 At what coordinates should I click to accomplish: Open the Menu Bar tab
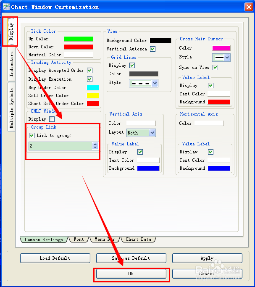[x=105, y=240]
